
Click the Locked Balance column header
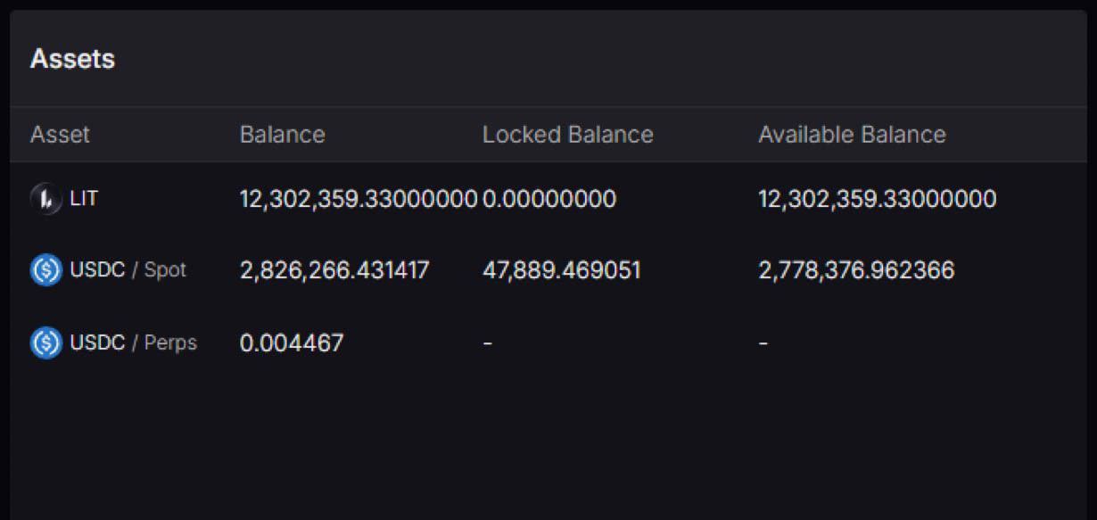click(567, 135)
